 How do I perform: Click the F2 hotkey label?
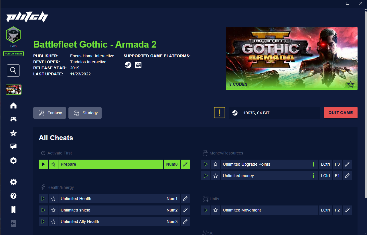click(x=337, y=210)
